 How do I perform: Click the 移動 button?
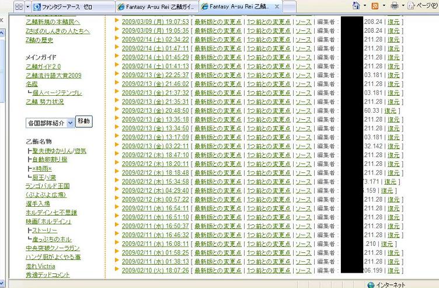coord(83,122)
